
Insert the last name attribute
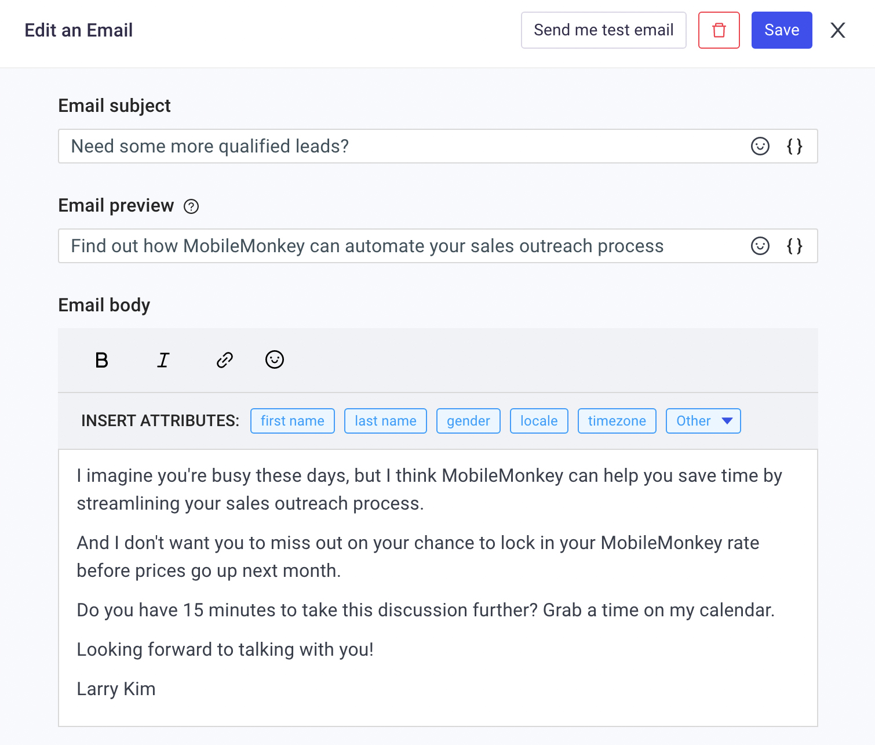(x=385, y=421)
